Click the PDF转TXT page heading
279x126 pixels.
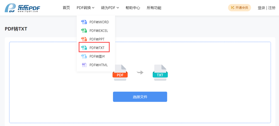[x=16, y=29]
